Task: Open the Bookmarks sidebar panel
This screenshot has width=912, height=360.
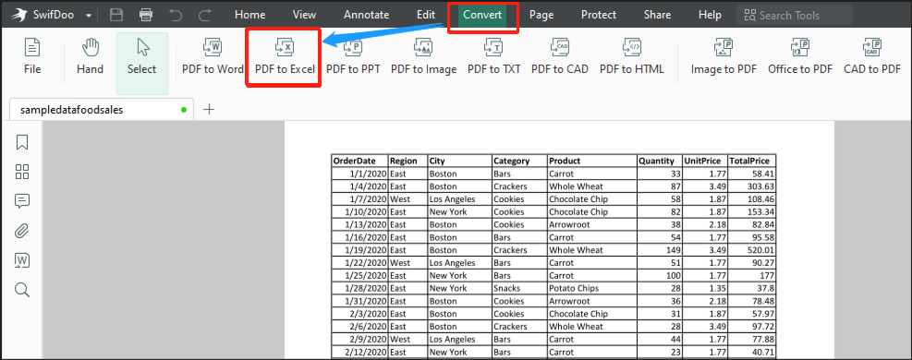Action: click(x=22, y=142)
